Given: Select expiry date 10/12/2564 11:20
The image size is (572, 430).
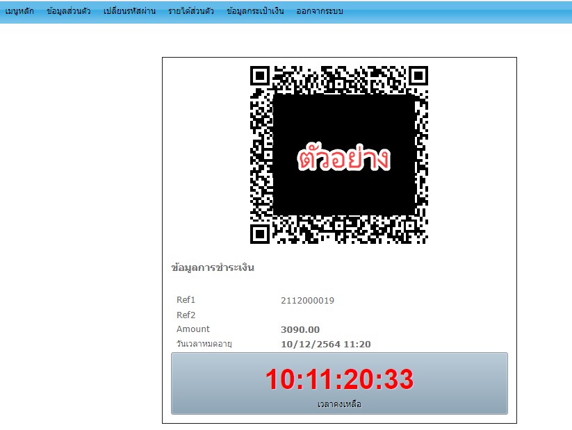Looking at the screenshot, I should pyautogui.click(x=326, y=345).
